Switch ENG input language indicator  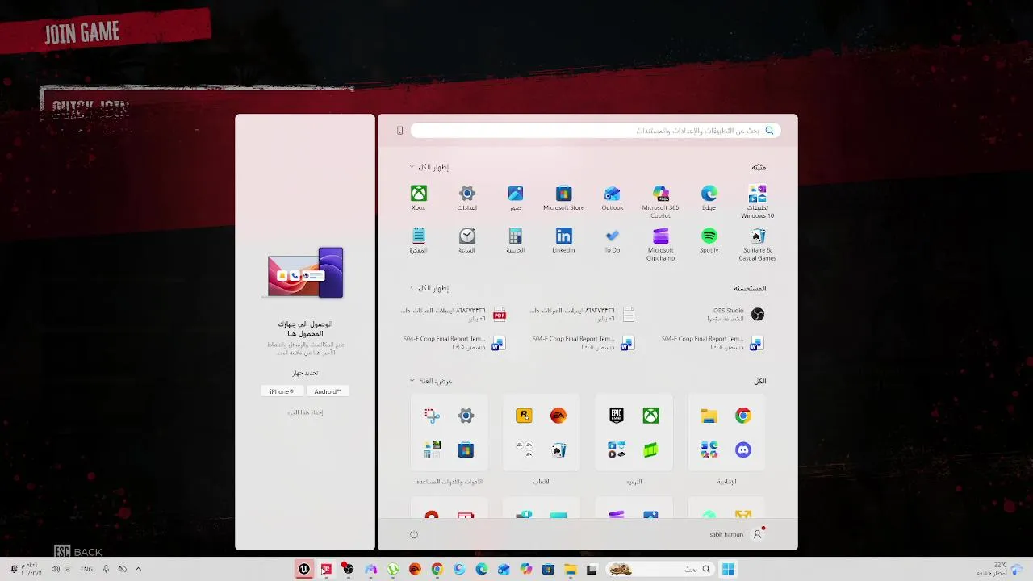(86, 569)
